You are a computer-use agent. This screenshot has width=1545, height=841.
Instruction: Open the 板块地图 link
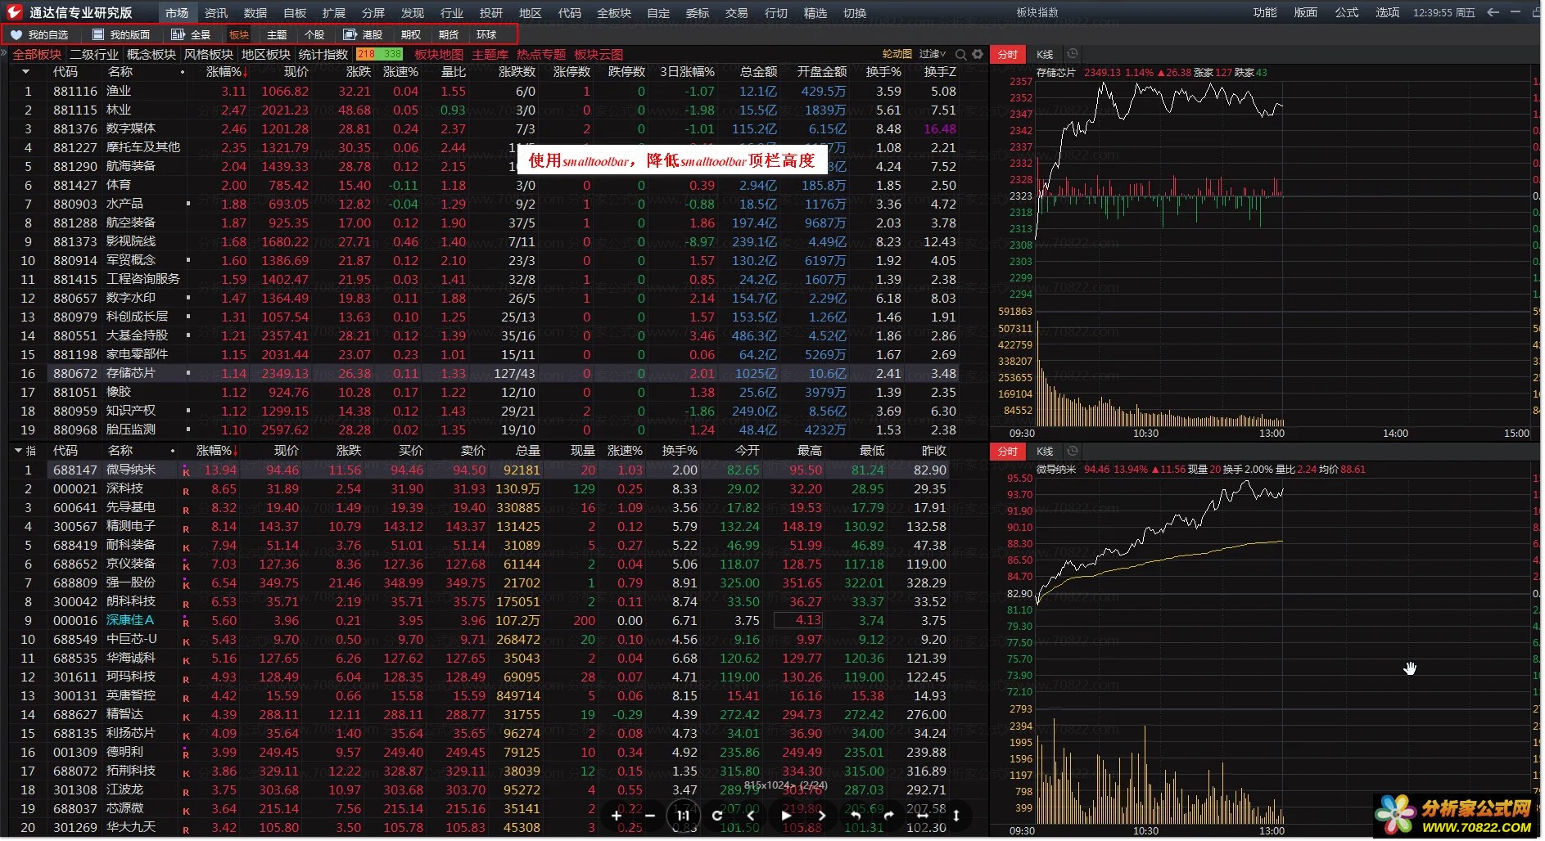click(x=438, y=55)
